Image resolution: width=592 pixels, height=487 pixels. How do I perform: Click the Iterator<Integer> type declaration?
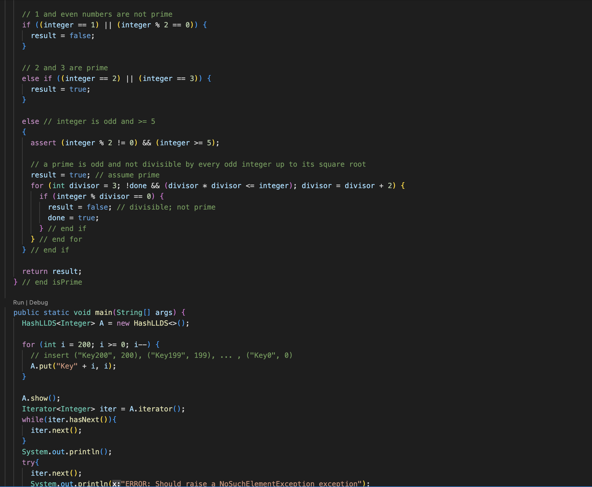tap(58, 409)
